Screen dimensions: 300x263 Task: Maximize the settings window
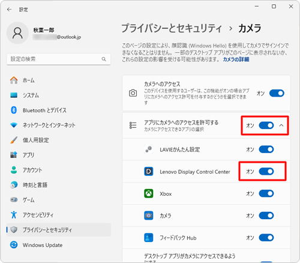[274, 7]
